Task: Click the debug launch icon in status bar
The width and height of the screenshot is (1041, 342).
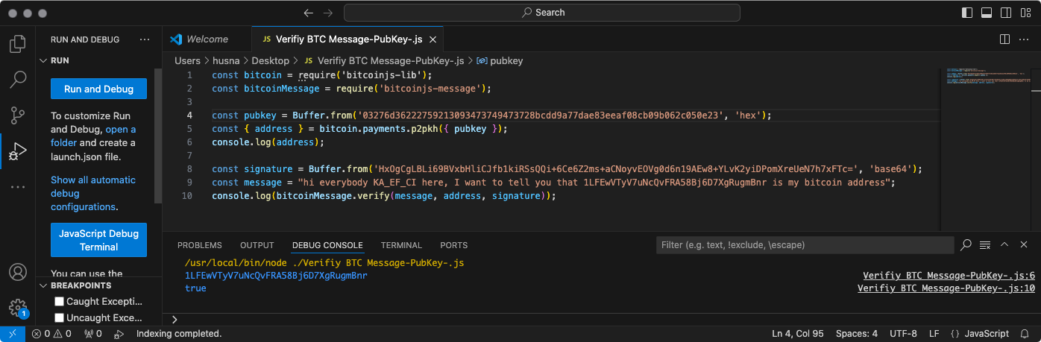Action: tap(118, 334)
